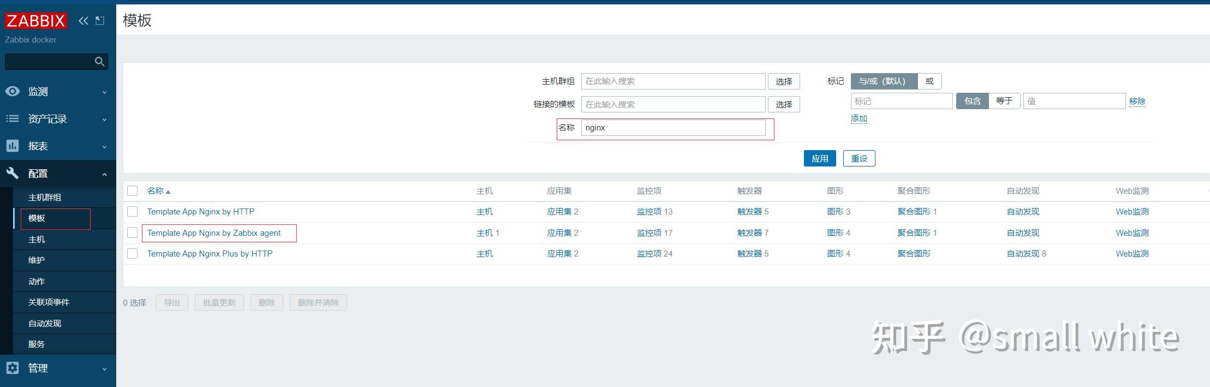Open Template App Nginx by Zabbix agent
The width and height of the screenshot is (1210, 387).
pyautogui.click(x=214, y=233)
